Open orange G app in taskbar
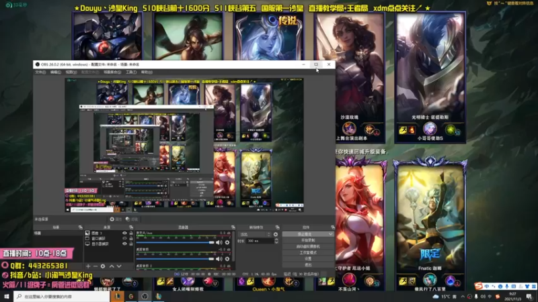This screenshot has height=302, width=538. [130, 297]
